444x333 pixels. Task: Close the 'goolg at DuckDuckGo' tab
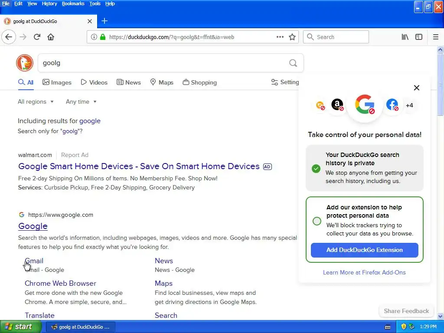[90, 21]
